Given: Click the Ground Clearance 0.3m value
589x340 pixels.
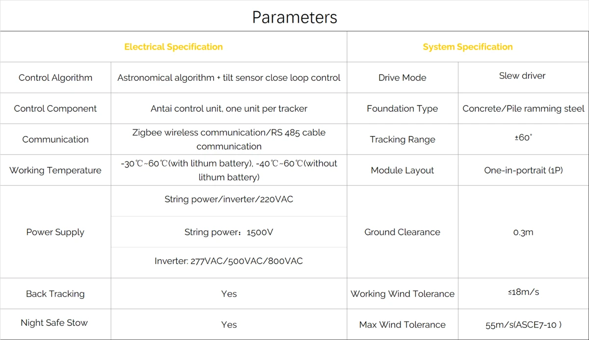Looking at the screenshot, I should [x=523, y=232].
